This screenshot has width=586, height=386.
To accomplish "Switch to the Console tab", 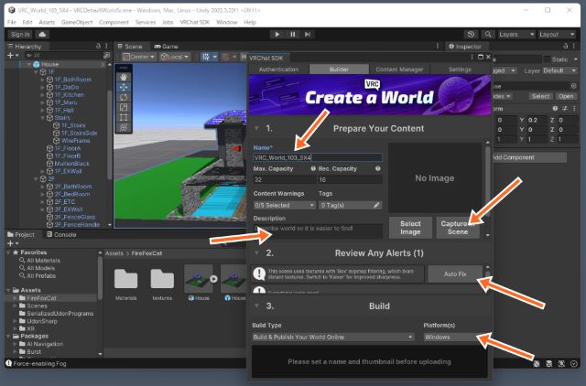I will tap(61, 234).
